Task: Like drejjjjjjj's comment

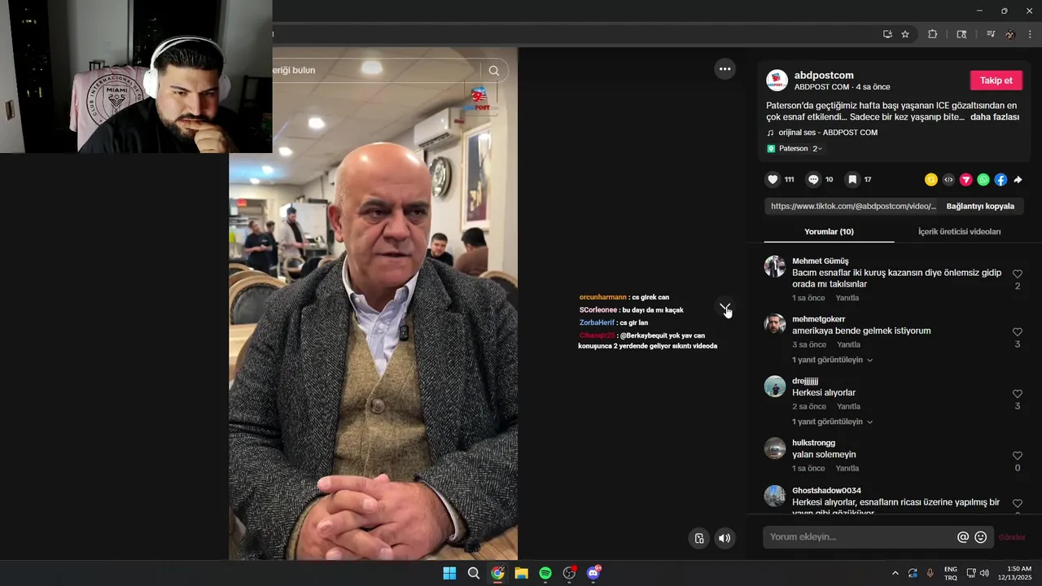Action: [1017, 394]
